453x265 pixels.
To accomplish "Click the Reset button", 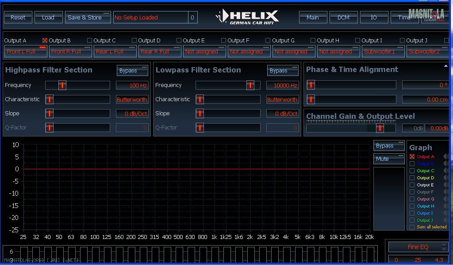I will 18,17.
